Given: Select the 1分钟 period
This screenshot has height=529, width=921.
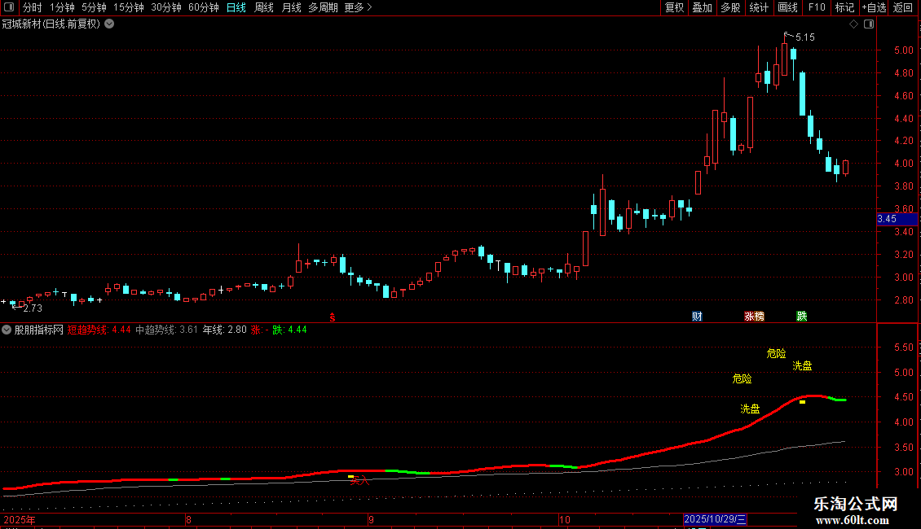Looking at the screenshot, I should (x=62, y=7).
